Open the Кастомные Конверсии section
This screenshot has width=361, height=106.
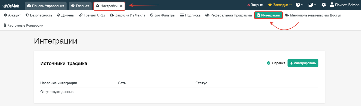(23, 26)
